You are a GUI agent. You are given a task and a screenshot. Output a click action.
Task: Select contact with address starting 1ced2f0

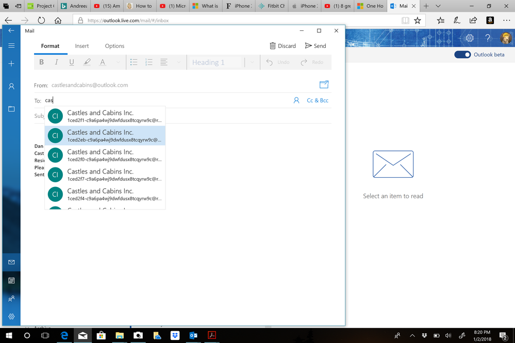(x=105, y=155)
